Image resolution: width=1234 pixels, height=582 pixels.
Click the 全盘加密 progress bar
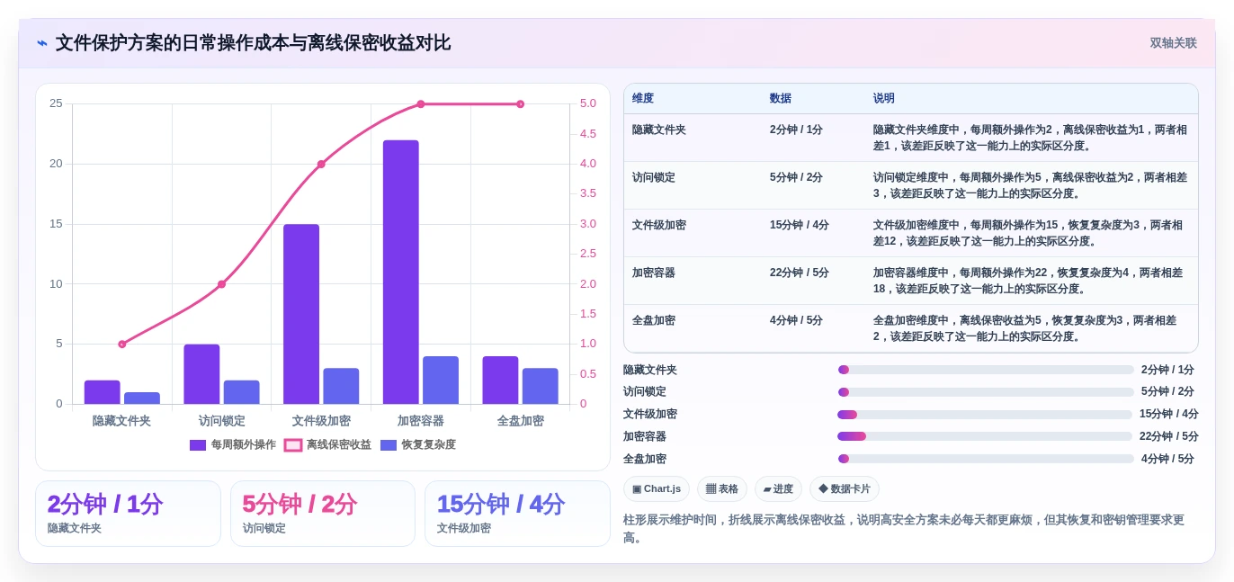[x=986, y=459]
